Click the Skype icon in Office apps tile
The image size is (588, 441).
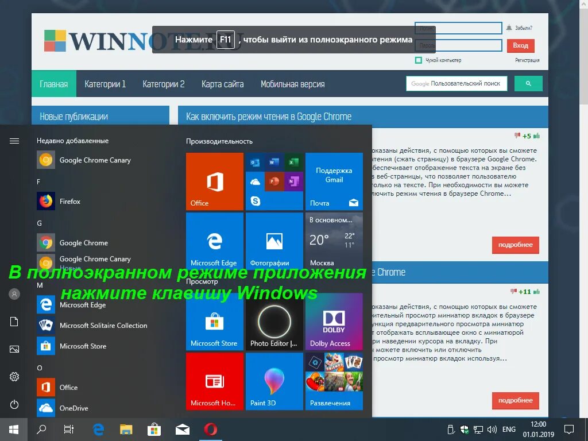pos(256,201)
